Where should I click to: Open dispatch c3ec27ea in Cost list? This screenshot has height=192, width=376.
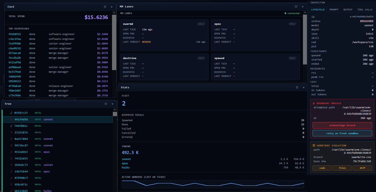(58, 39)
